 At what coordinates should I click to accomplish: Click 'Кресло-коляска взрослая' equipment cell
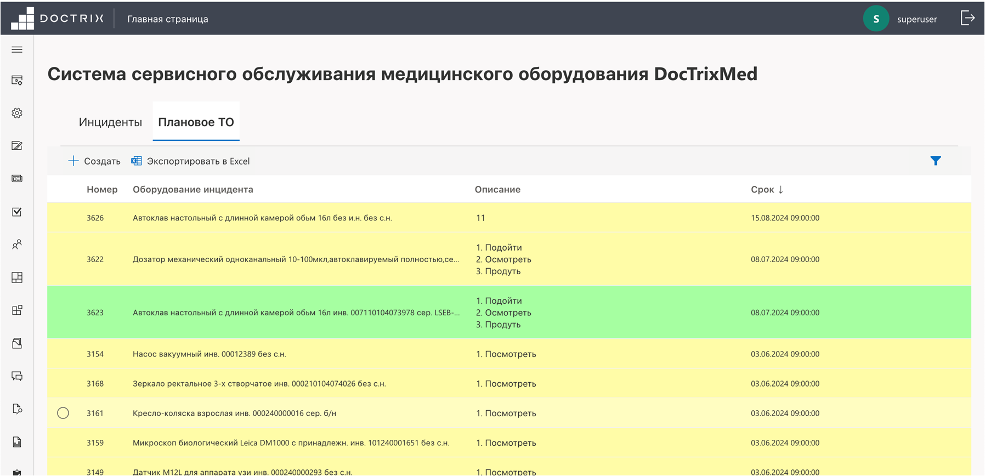point(235,413)
